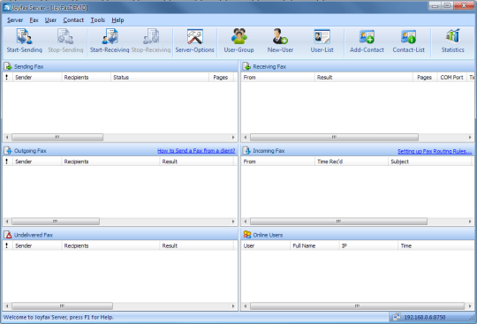Click From column header in Receiving Fax
477x324 pixels.
pyautogui.click(x=277, y=77)
